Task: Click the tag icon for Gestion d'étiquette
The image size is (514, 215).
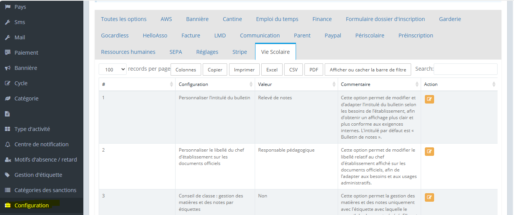Action: coord(7,175)
